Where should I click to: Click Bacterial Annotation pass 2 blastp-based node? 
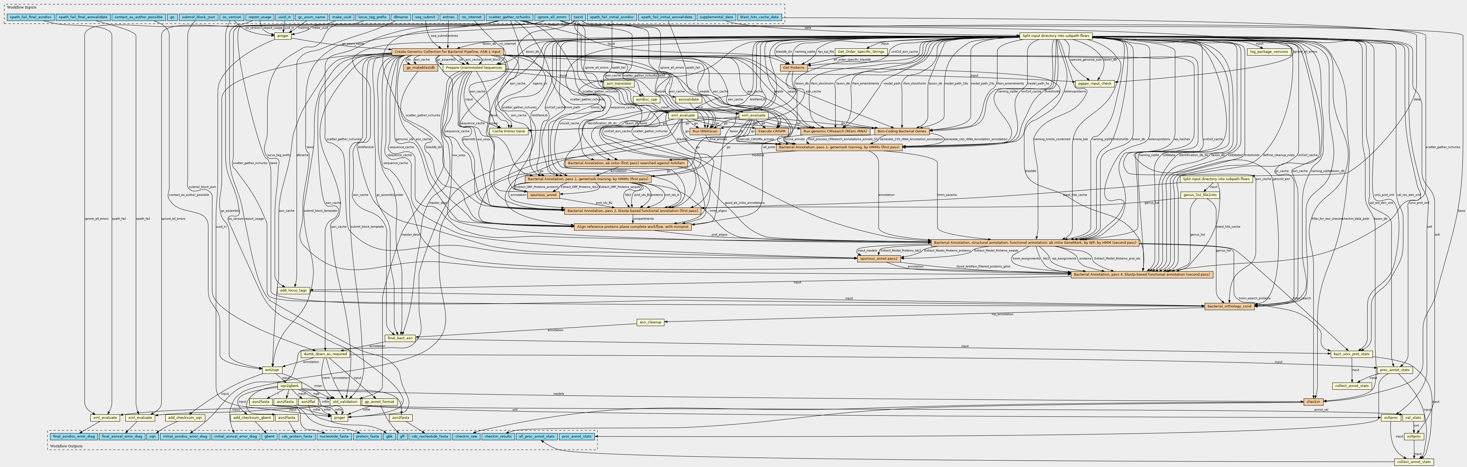pyautogui.click(x=632, y=211)
